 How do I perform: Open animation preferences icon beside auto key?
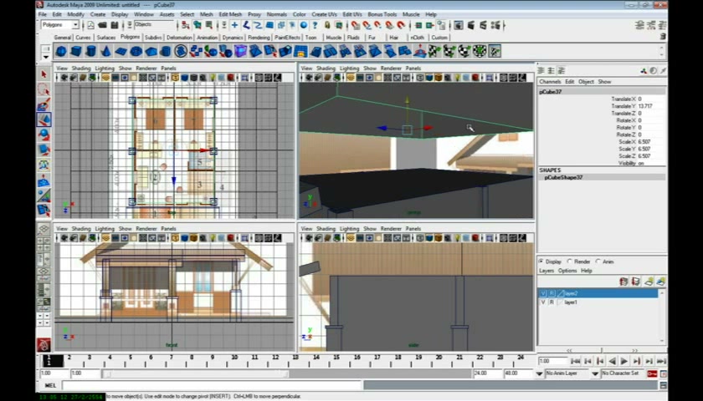663,373
